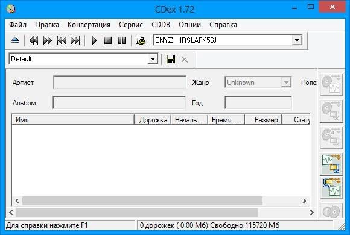This screenshot has width=350, height=235.
Task: Click the Стату column header
Action: pos(296,120)
